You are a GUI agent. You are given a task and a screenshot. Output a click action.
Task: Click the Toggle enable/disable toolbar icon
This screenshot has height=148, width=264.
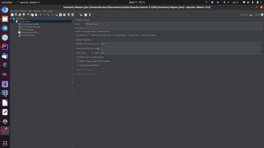tap(48, 15)
